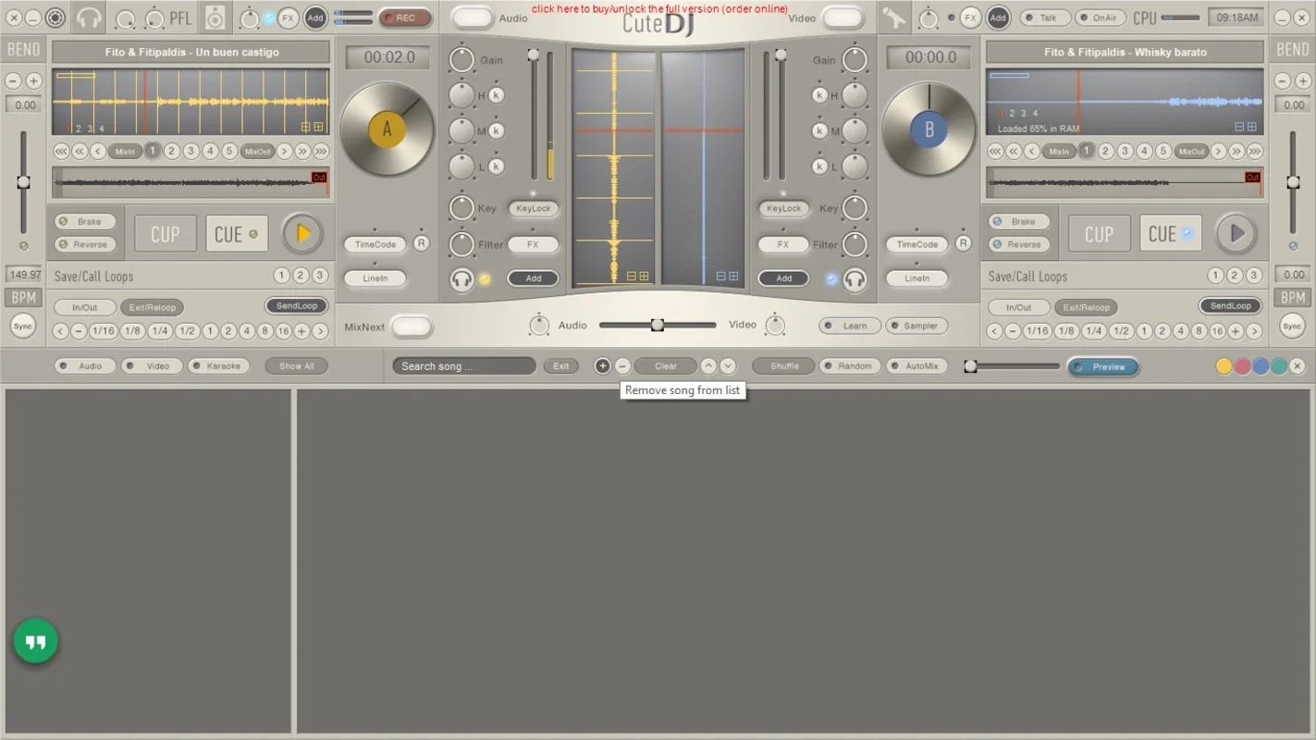
Task: Click the Shuffle button
Action: click(x=784, y=366)
